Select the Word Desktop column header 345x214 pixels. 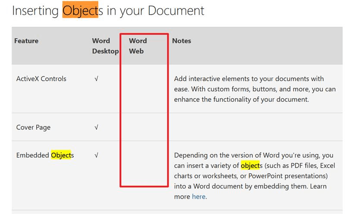[x=105, y=46]
